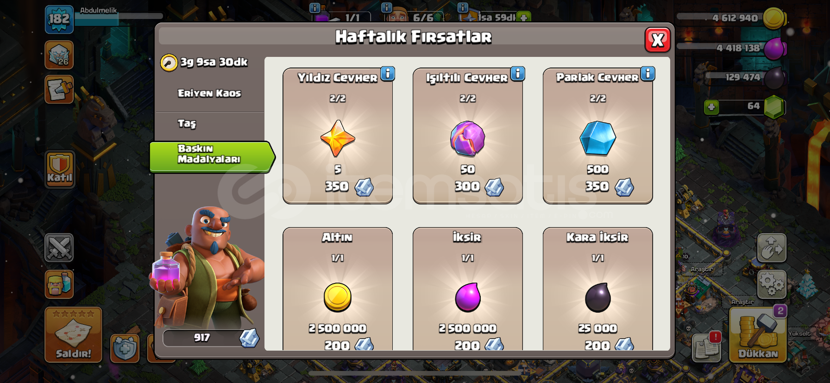Add gems with the green plus button
Image resolution: width=830 pixels, height=383 pixels.
point(711,107)
